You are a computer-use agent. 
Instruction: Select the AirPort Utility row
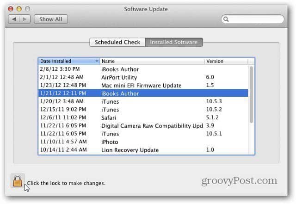click(x=143, y=77)
